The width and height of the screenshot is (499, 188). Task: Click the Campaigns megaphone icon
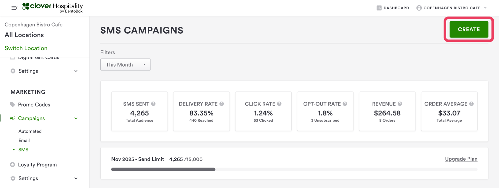(x=13, y=118)
